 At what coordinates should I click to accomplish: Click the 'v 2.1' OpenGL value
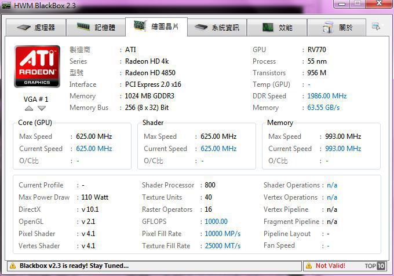tap(88, 222)
